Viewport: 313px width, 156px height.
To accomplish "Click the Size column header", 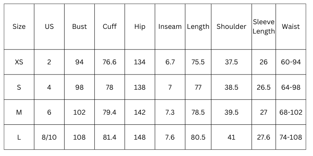I will (x=19, y=27).
